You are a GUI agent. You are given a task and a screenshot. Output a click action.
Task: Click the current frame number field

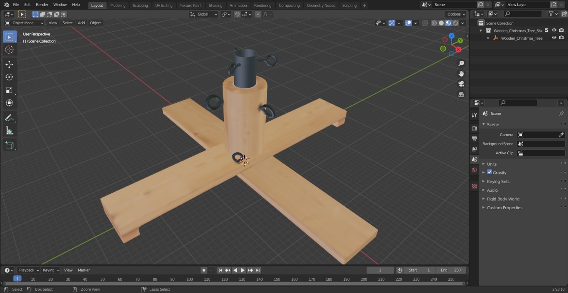[380, 270]
